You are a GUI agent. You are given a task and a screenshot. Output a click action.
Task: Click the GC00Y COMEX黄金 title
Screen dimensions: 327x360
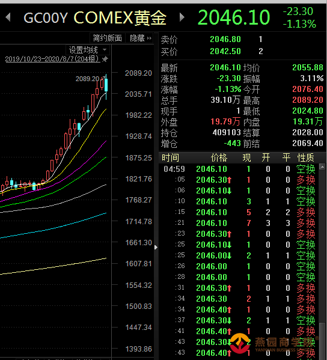pos(95,17)
